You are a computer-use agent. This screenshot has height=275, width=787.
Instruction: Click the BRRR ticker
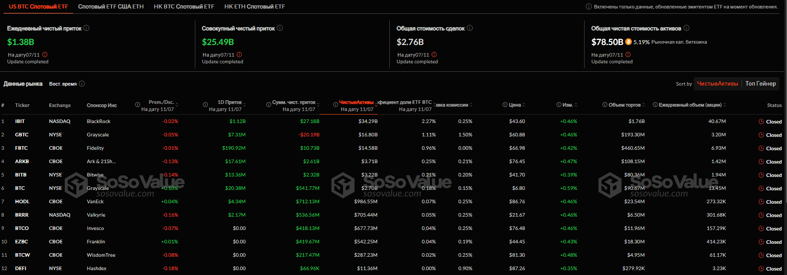(x=22, y=215)
